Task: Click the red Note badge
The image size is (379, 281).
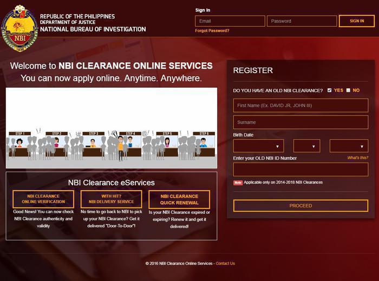Action: pos(238,182)
